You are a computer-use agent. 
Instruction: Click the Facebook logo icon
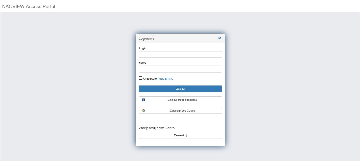pyautogui.click(x=144, y=100)
